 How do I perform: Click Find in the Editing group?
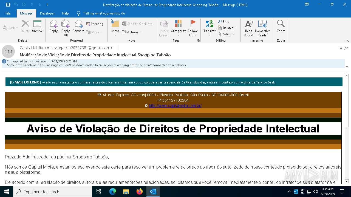[x=224, y=22]
